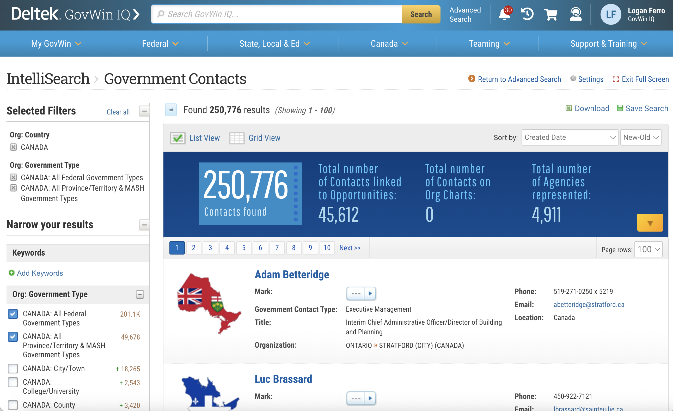Go to results page 7
This screenshot has height=411, width=673.
click(277, 247)
